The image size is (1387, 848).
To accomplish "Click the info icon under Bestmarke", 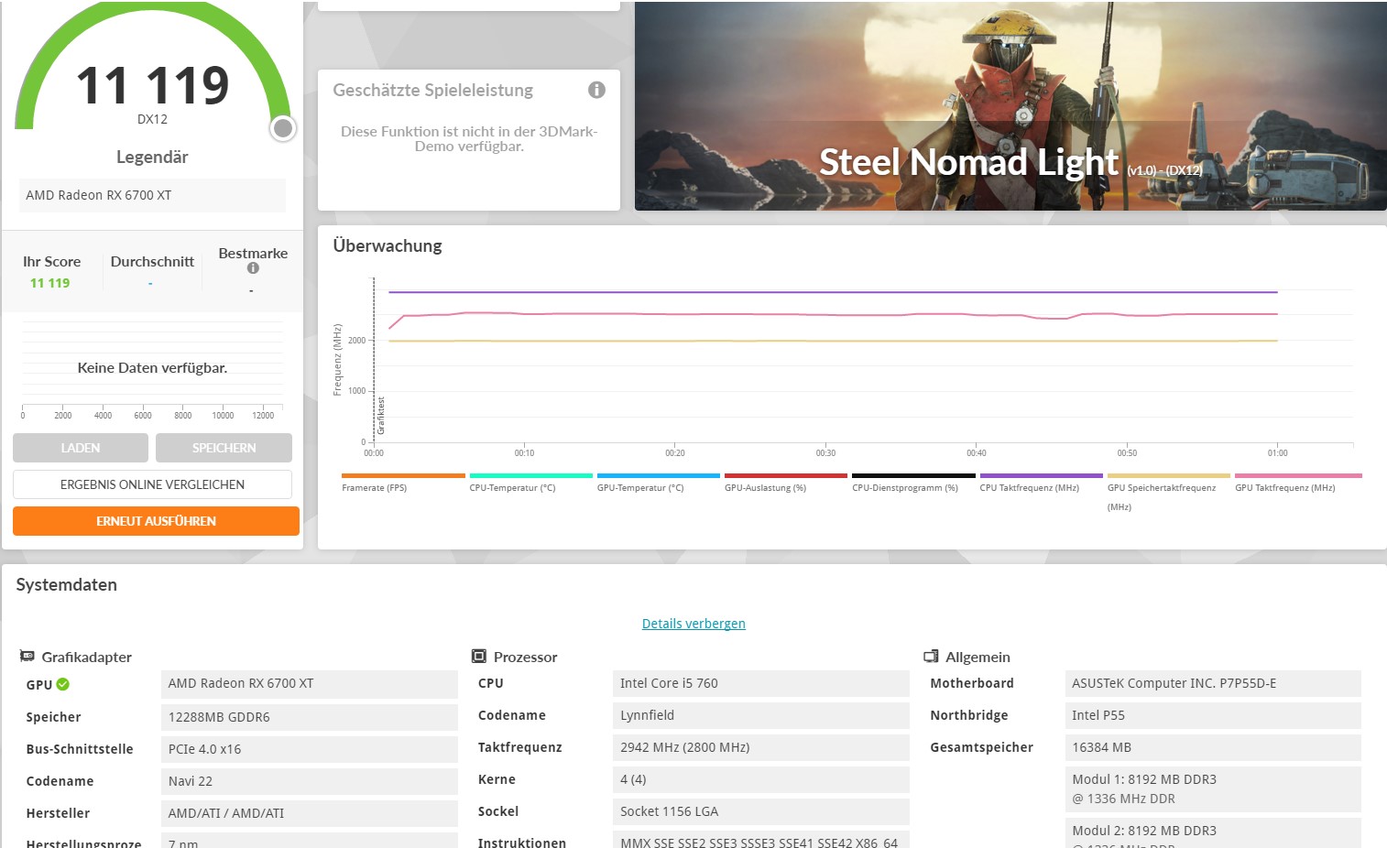I will [253, 268].
